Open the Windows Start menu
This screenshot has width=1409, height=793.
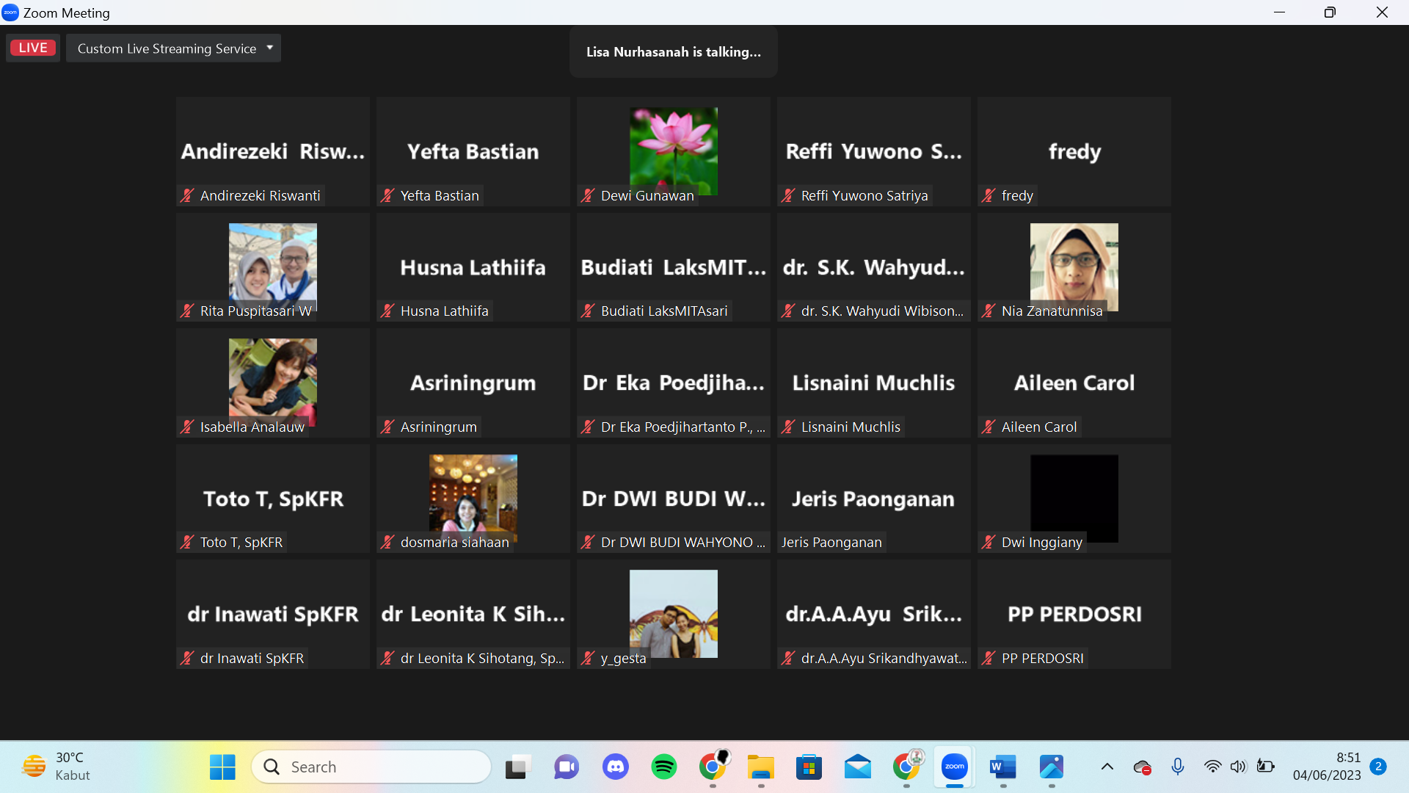222,767
